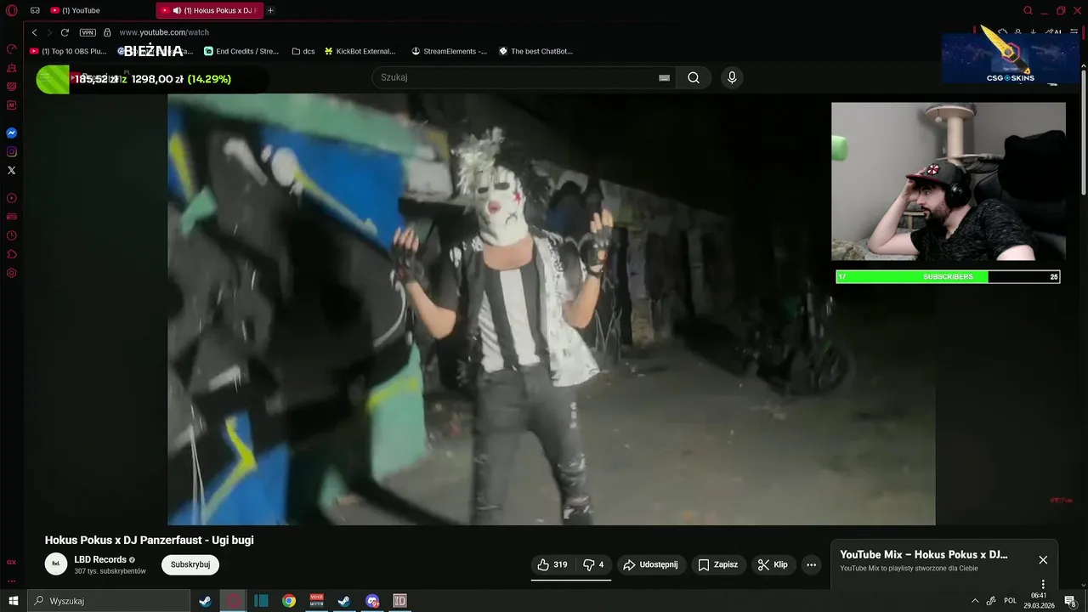Open X (Twitter) in the sidebar
This screenshot has height=612, width=1088.
pyautogui.click(x=12, y=171)
